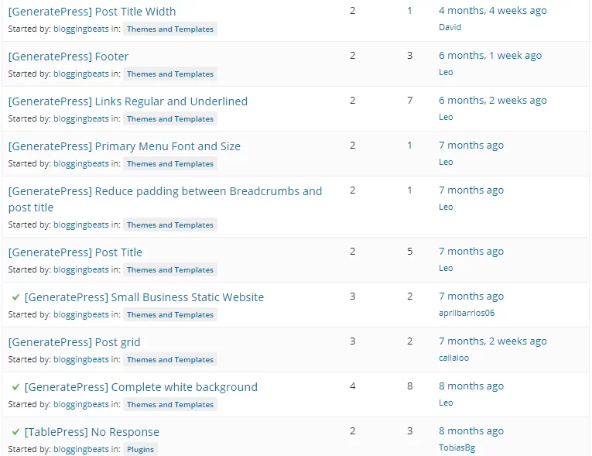This screenshot has width=592, height=456.
Task: Click 'Themes and Templates' tag under Complete white background
Action: click(170, 405)
